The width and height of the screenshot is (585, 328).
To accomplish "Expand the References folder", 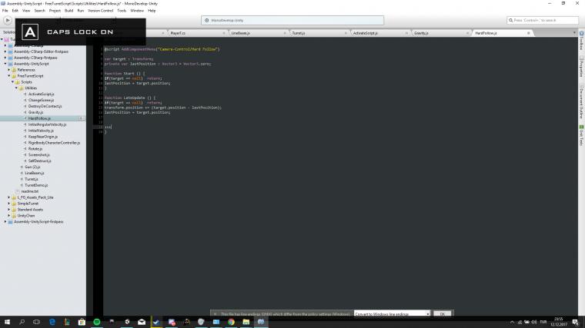I will coord(9,70).
